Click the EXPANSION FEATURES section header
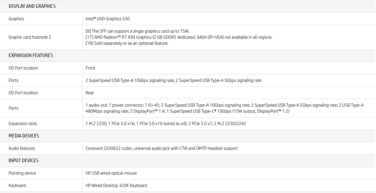The image size is (376, 193). [31, 56]
